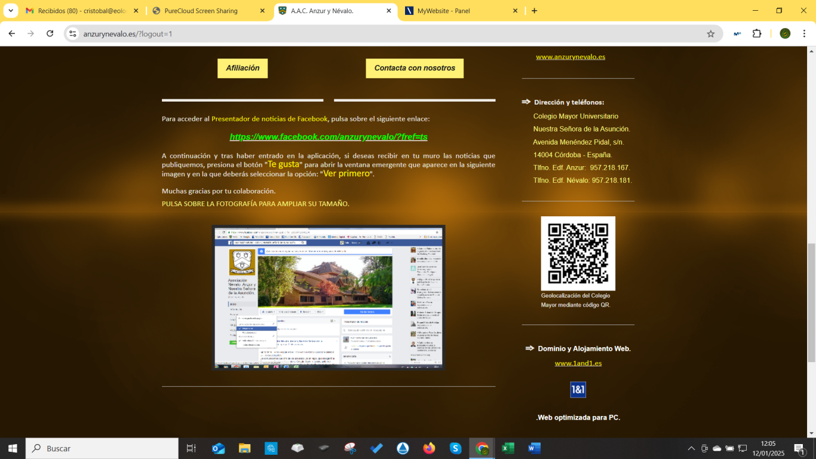Select the A.A.C. Anzur y Névalo tab
Image resolution: width=816 pixels, height=459 pixels.
[335, 11]
